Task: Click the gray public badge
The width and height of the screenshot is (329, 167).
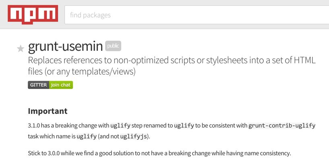Action: (113, 46)
